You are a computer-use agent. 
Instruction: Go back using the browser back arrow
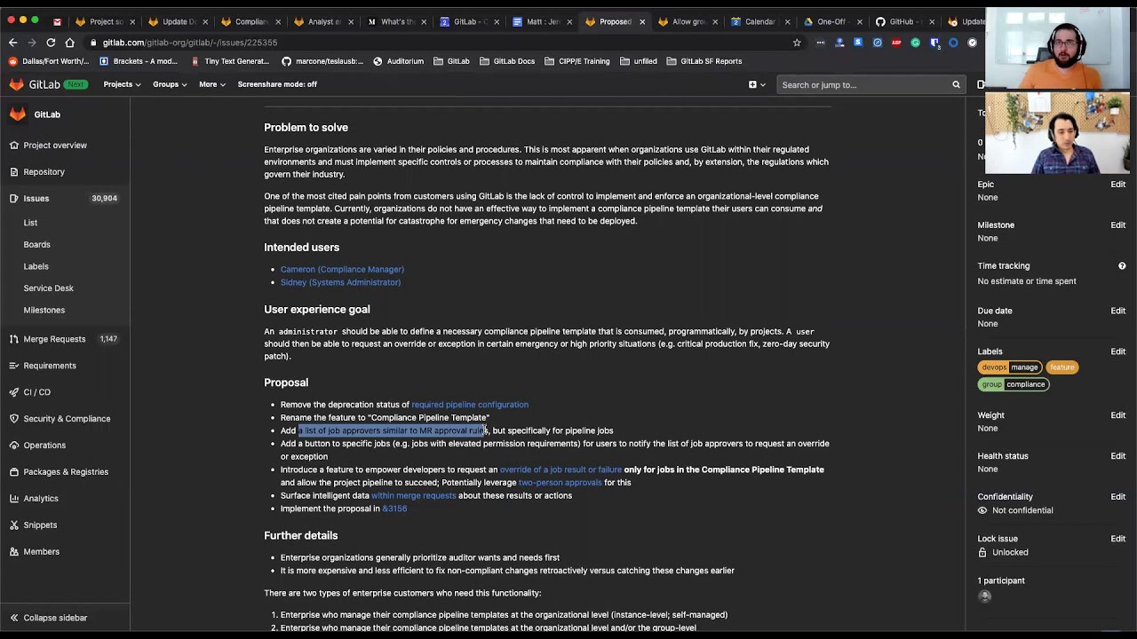click(12, 43)
